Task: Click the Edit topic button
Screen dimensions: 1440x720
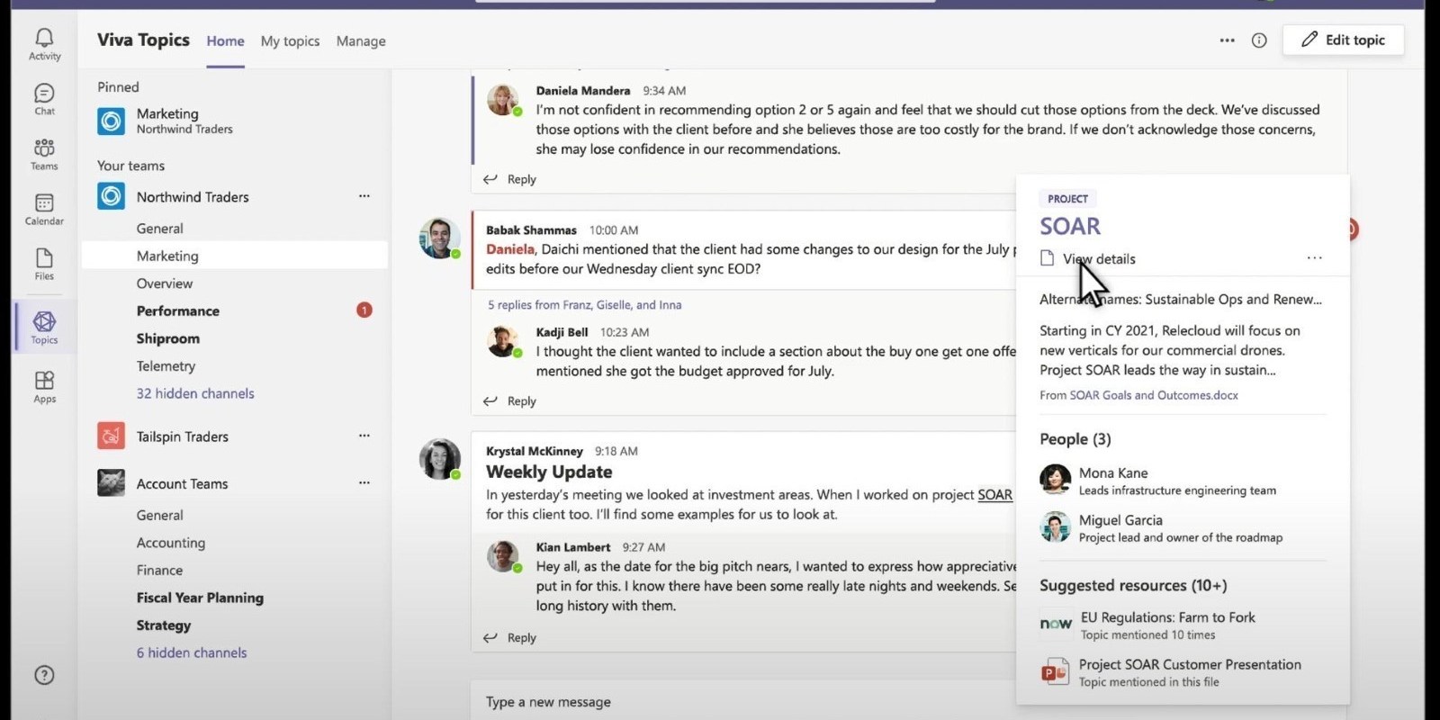Action: (1343, 40)
